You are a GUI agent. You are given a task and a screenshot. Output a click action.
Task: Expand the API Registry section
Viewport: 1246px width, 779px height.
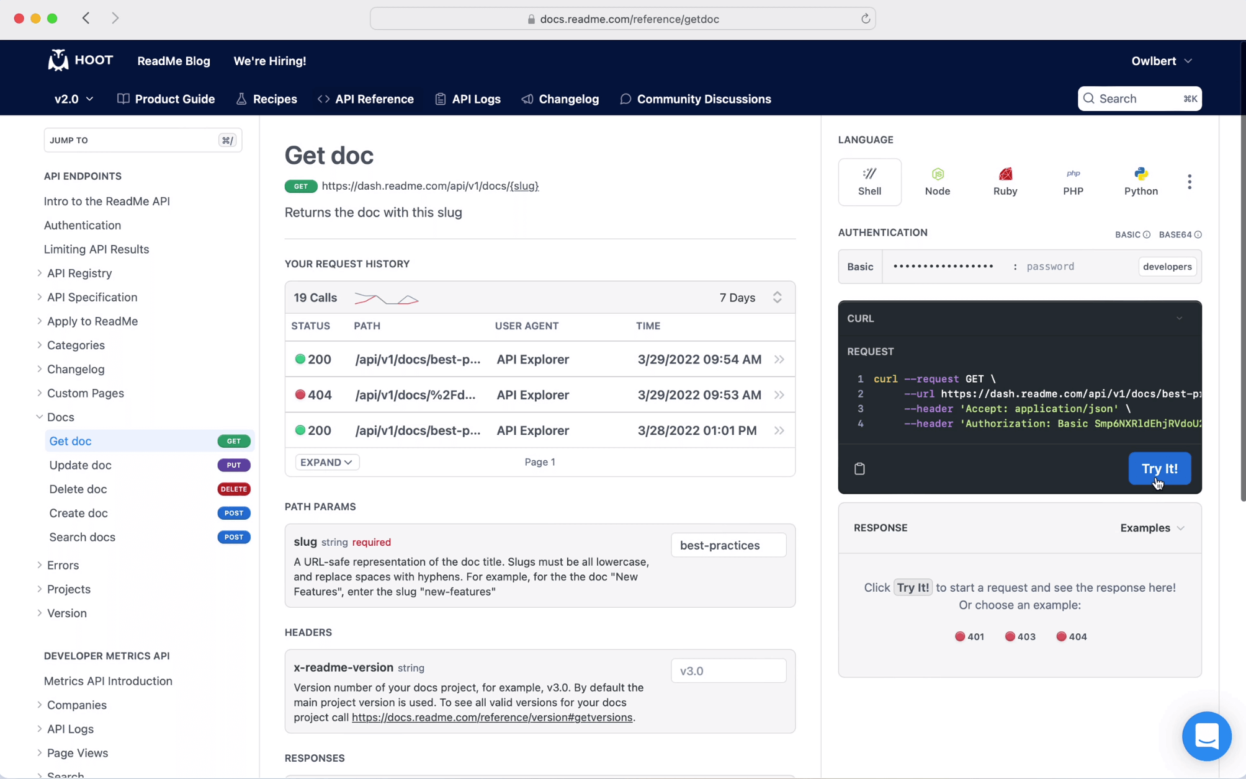(39, 273)
